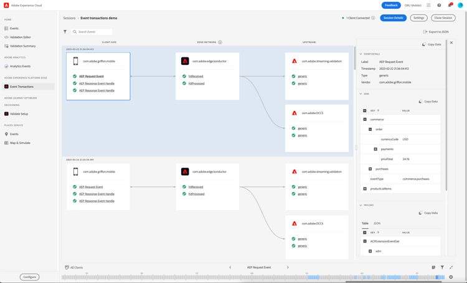
Task: Click AEP Request Event in second transaction
Action: tap(91, 187)
